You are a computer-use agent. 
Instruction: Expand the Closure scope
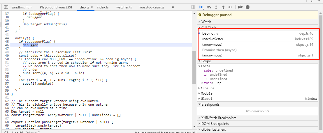point(207,88)
